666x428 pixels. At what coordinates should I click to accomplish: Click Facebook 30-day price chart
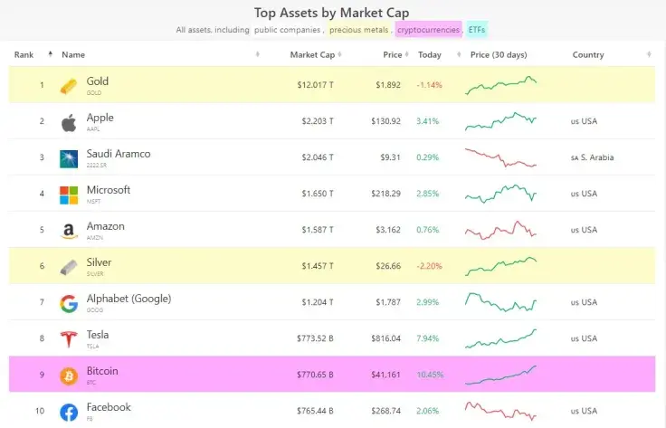[x=500, y=411]
